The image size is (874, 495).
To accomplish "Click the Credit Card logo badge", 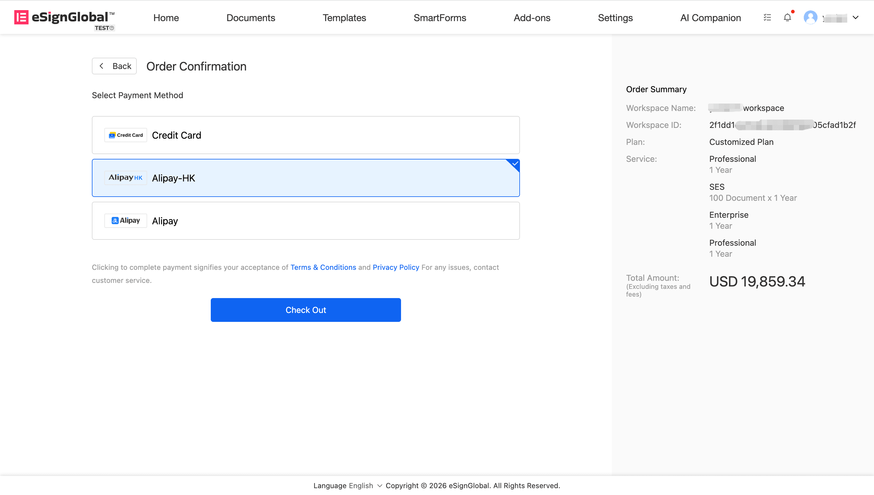I will 126,135.
